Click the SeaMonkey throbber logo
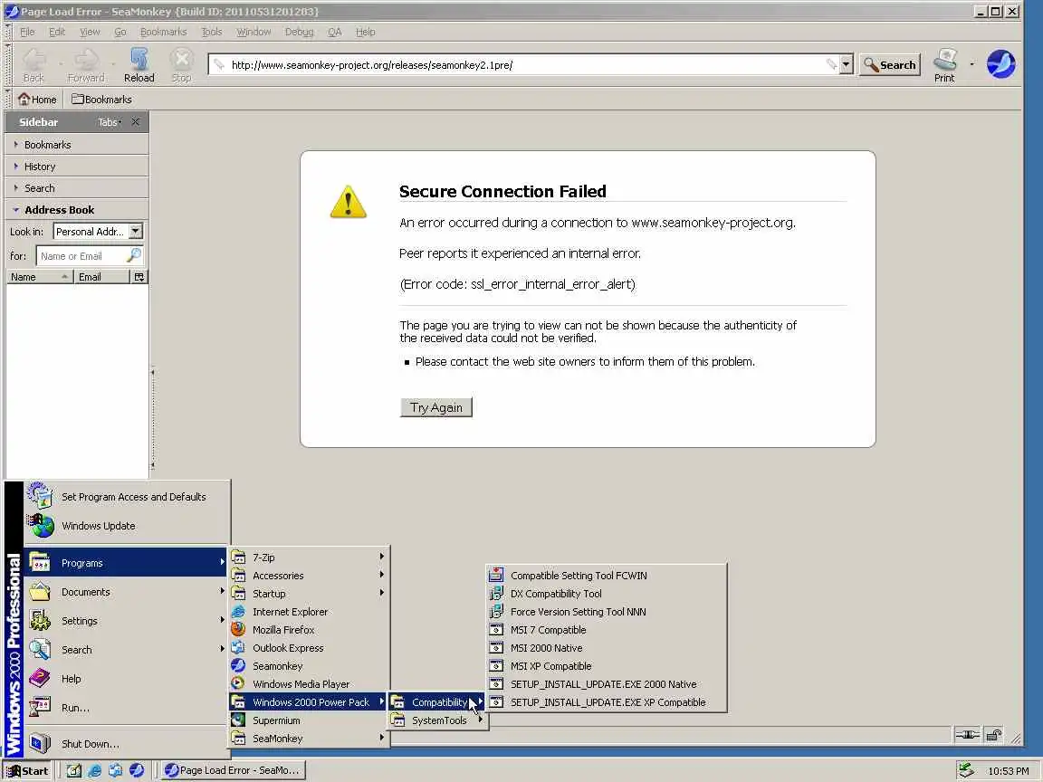The image size is (1043, 782). click(1000, 64)
